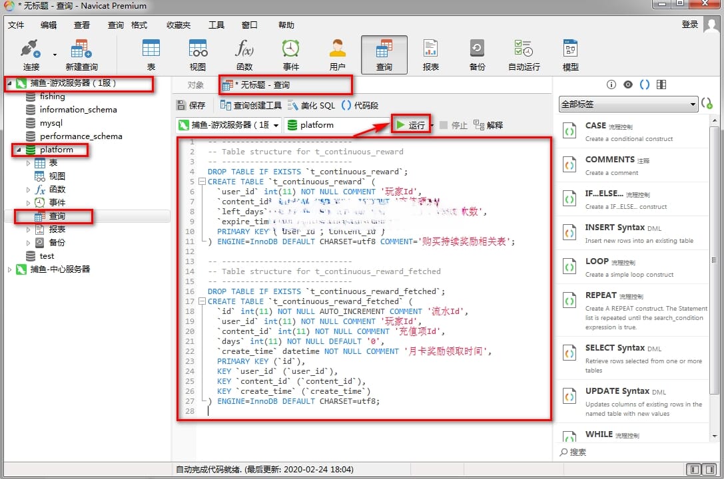This screenshot has height=479, width=724.
Task: Expand the 事件 (Events) tree node
Action: (28, 203)
